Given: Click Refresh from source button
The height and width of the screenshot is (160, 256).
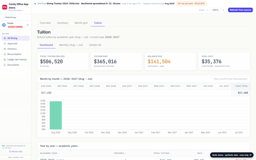Looking at the screenshot, I should (x=240, y=10).
